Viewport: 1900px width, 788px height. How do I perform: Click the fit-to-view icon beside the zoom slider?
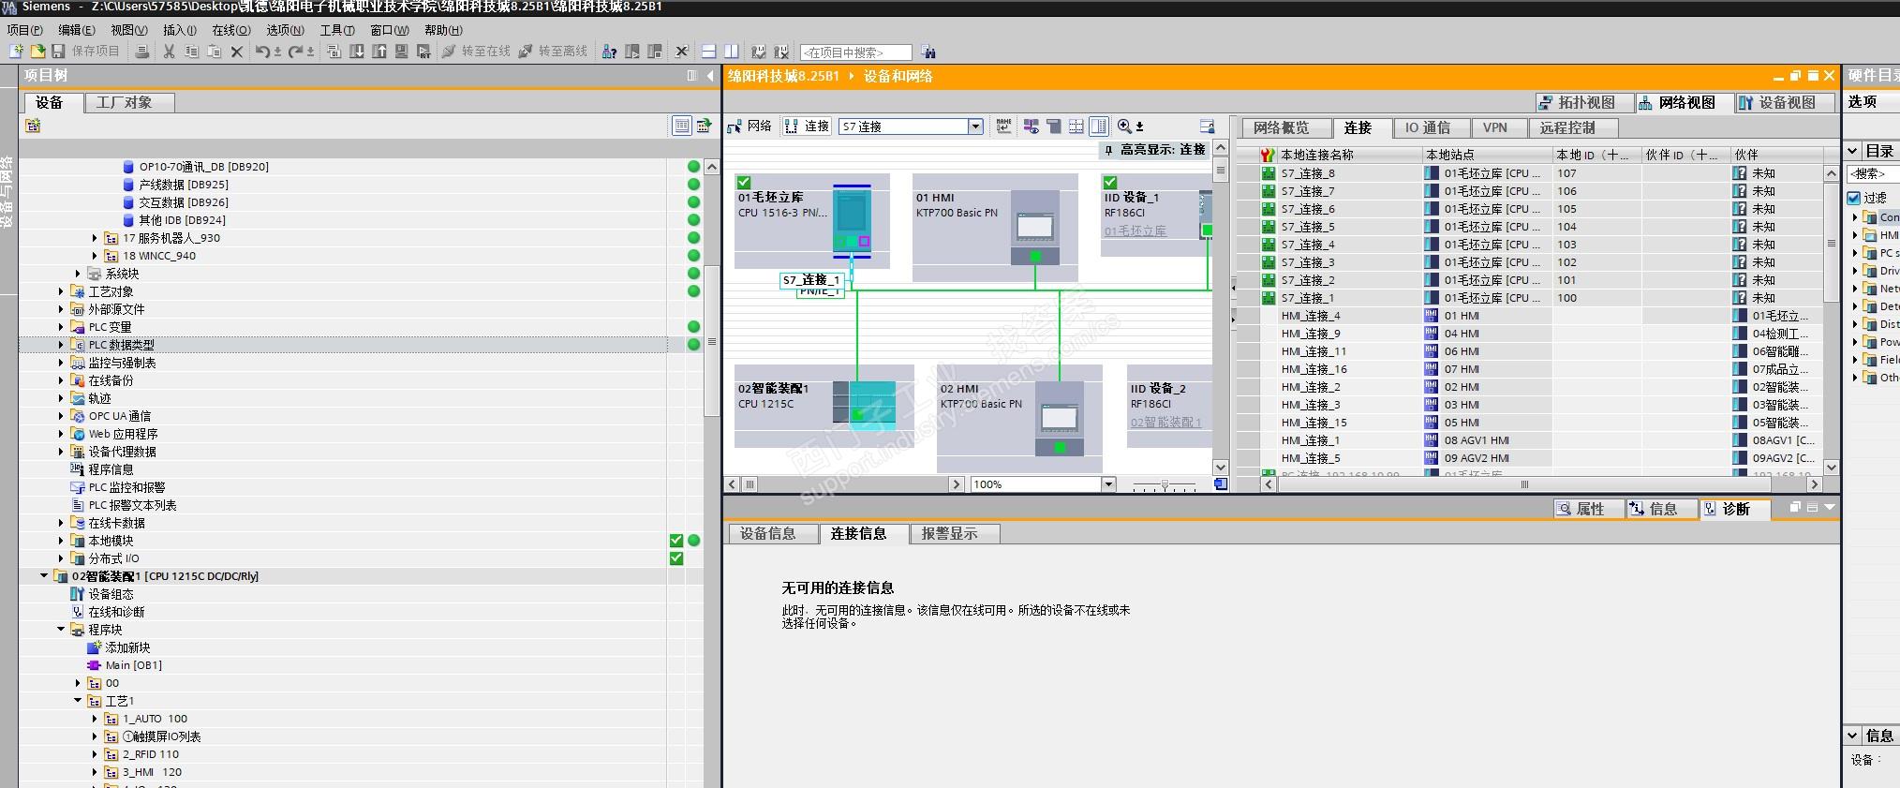click(1220, 484)
